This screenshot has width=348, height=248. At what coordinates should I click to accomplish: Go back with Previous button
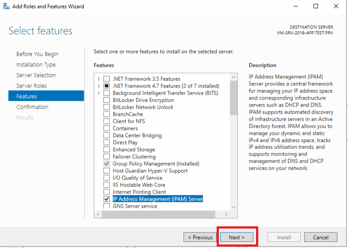(200, 237)
